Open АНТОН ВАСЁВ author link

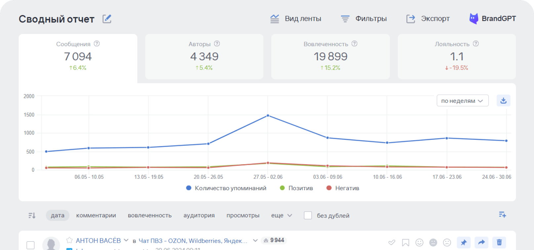98,241
